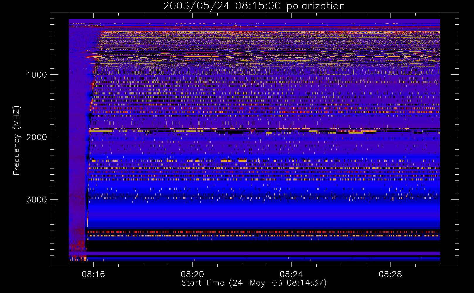Select the "Frequency (MHZ)" y-axis label
Image resolution: width=474 pixels, height=293 pixels.
click(17, 141)
